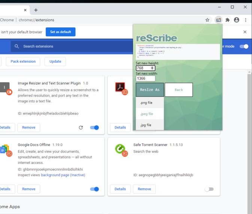Click the height spinner arrows

[152, 68]
